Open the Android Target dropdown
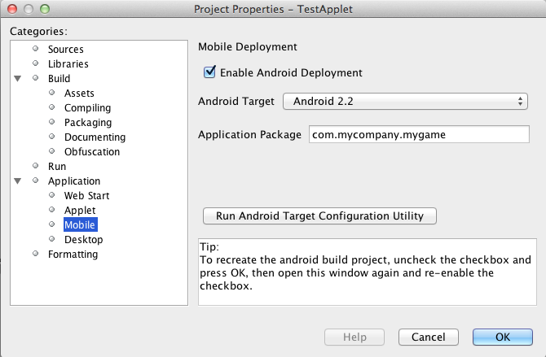This screenshot has height=357, width=546. [405, 102]
